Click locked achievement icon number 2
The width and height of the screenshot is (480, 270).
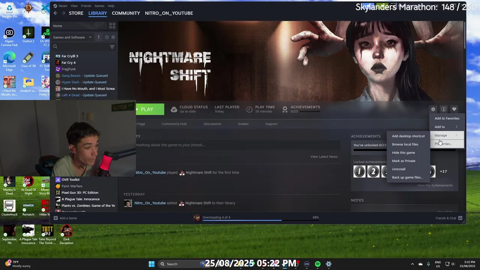click(373, 171)
